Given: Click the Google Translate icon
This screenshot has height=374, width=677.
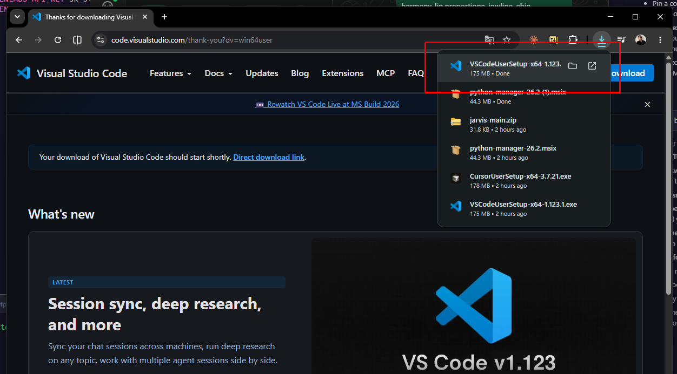Looking at the screenshot, I should [489, 39].
